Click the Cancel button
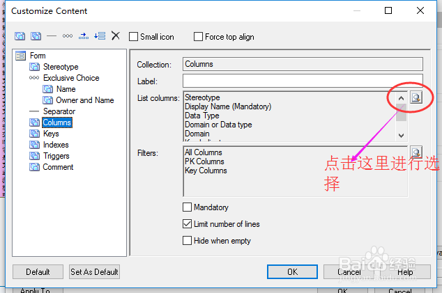Image resolution: width=442 pixels, height=293 pixels. (349, 272)
